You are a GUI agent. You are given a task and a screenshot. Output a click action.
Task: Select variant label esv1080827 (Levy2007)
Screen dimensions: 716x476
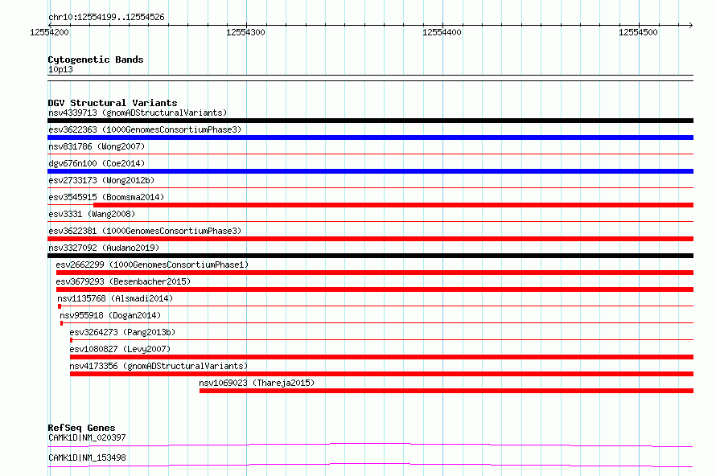(x=120, y=349)
